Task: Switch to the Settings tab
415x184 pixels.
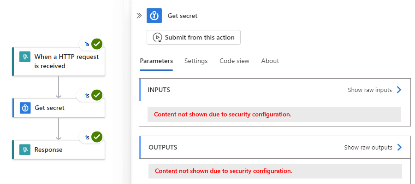Action: coord(196,61)
